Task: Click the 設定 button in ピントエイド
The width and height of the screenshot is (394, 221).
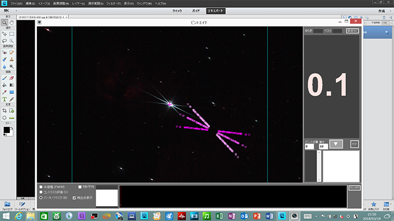Action: coord(353,31)
